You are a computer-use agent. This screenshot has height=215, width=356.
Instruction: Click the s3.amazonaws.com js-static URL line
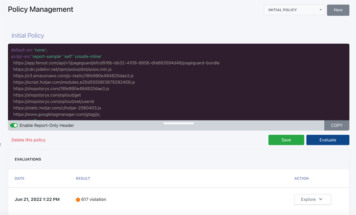[73, 76]
